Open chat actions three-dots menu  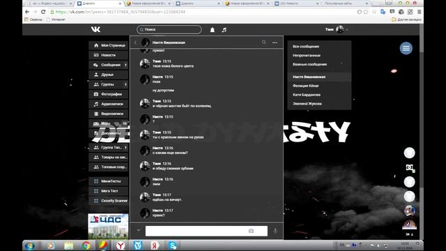pos(275,43)
